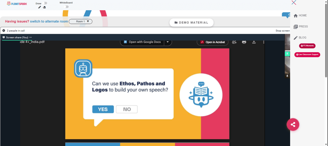
Task: Click the add shortcut to Drive icon
Action: [234, 42]
